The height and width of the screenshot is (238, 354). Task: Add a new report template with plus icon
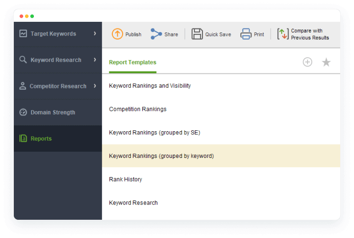click(307, 62)
